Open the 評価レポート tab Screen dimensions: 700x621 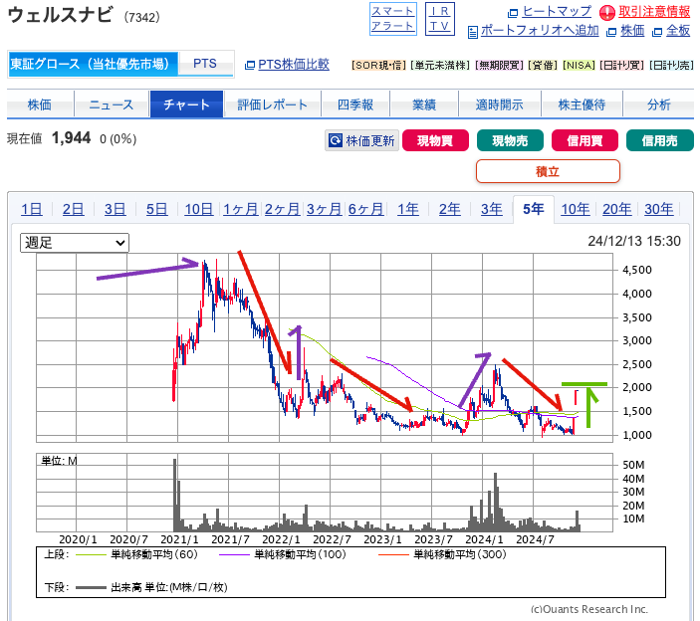tap(272, 104)
